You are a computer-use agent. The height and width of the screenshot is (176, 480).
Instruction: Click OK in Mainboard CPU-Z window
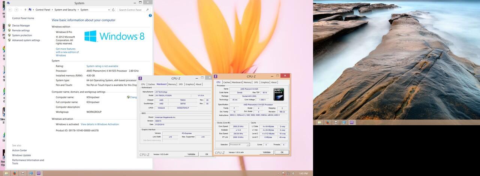click(x=206, y=154)
